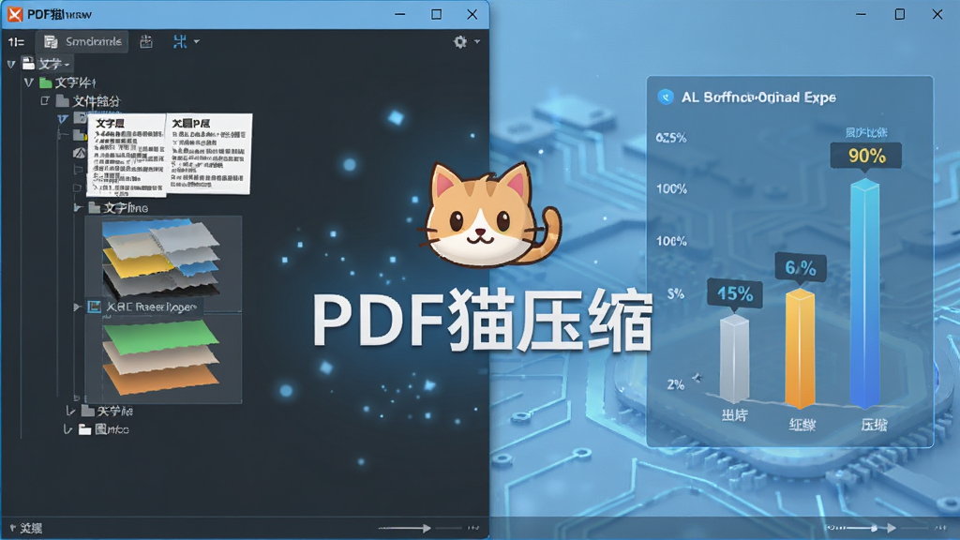Expand the last 图 folder node
The image size is (960, 540).
pos(67,429)
